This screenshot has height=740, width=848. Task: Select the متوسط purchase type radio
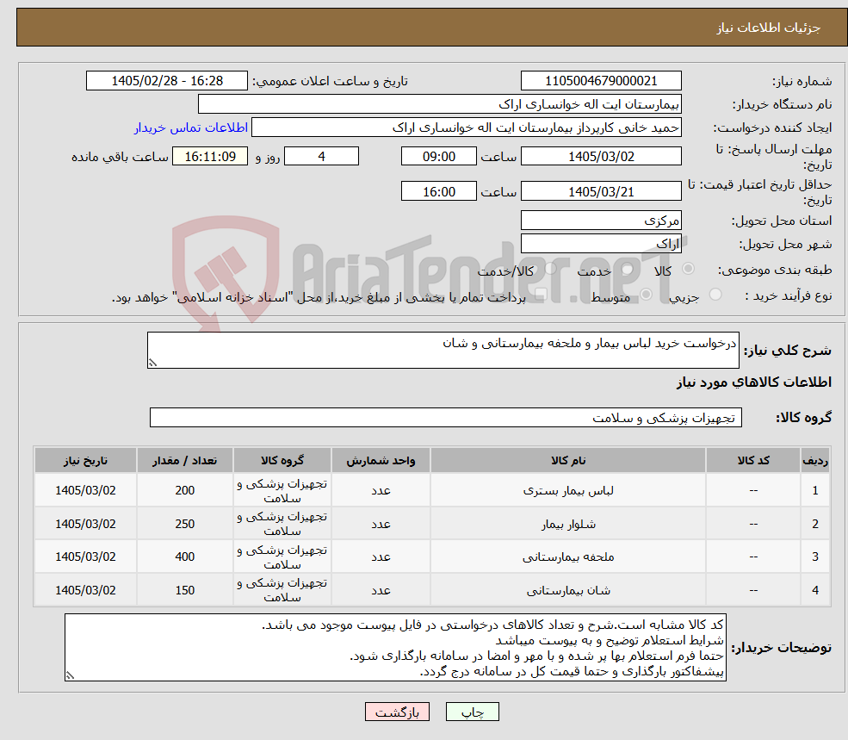647,295
